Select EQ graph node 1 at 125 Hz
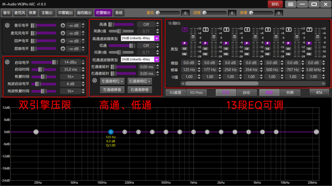 pyautogui.click(x=111, y=132)
